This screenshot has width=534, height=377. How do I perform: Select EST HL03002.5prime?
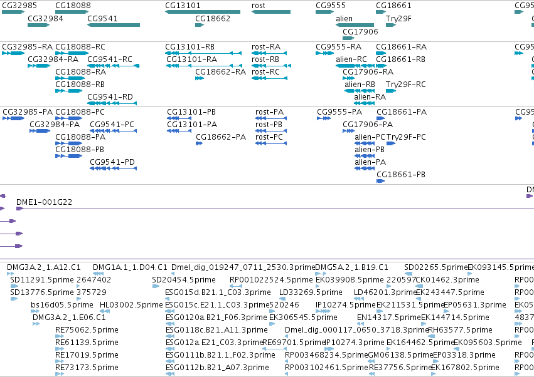[131, 304]
